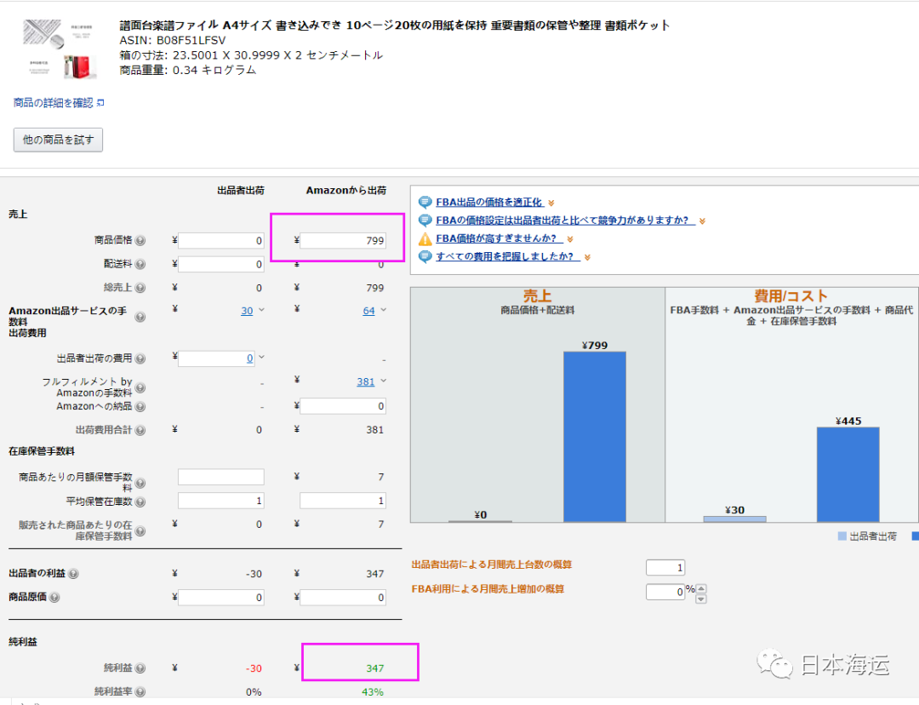
Task: Click help icon next to 配送料
Action: (x=140, y=265)
